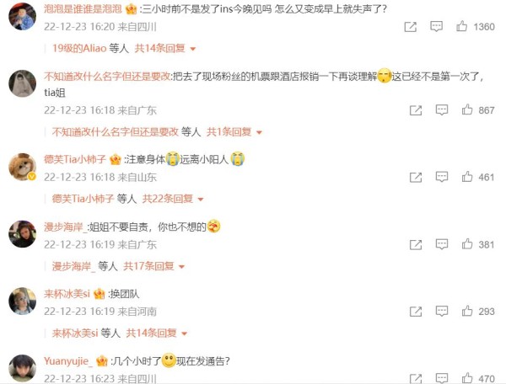Like Yuanyujie_'s comment with 470 likes
The width and height of the screenshot is (506, 384).
467,378
